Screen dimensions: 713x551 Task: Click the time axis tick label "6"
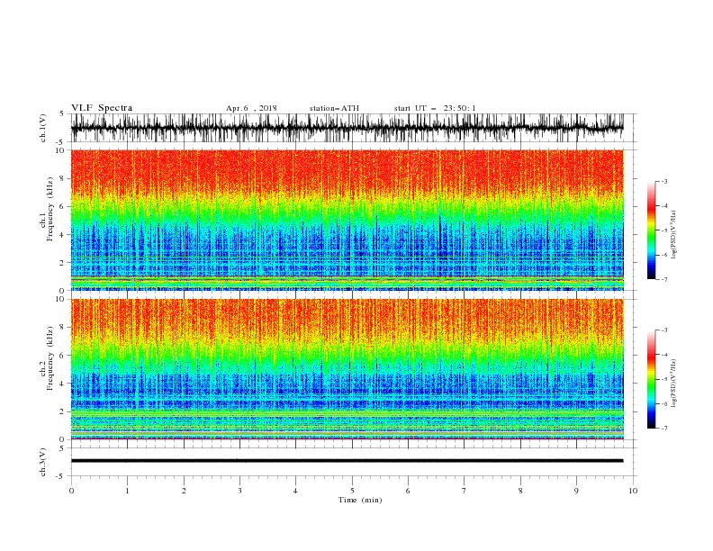point(408,491)
